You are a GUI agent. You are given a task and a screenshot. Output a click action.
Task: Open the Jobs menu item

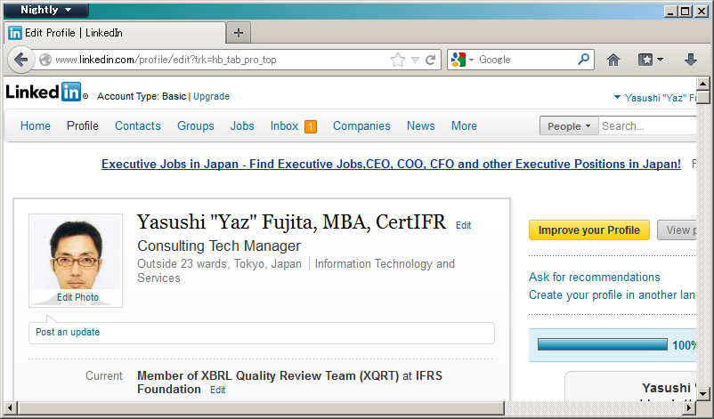coord(242,126)
